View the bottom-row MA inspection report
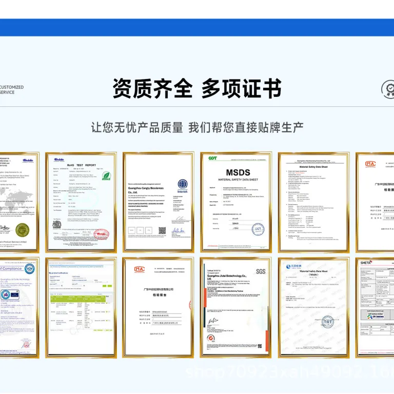 pyautogui.click(x=158, y=308)
